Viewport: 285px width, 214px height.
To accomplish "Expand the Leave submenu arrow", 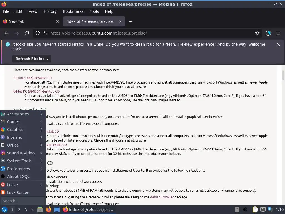I will tap(42, 184).
